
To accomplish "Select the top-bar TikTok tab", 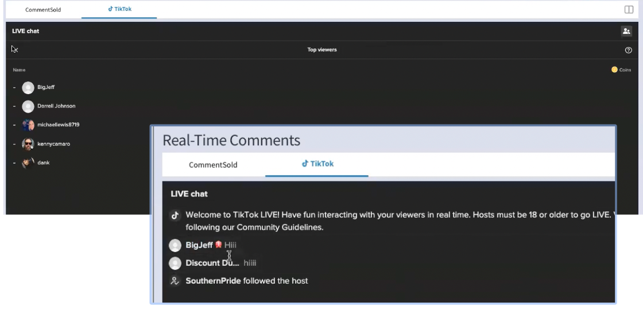I will pyautogui.click(x=119, y=9).
